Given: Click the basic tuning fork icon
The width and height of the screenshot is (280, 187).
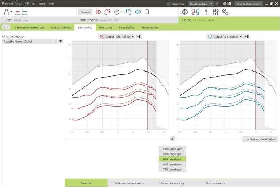Looking at the screenshot, I should (x=206, y=12).
